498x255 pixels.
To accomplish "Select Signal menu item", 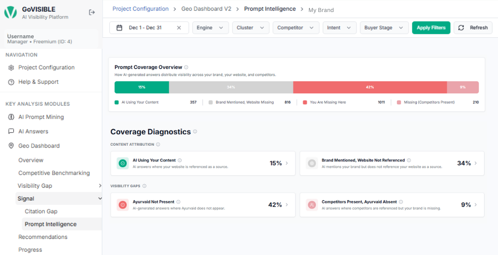I will [x=59, y=198].
